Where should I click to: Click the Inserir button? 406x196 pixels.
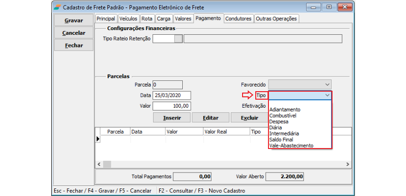[x=172, y=118]
